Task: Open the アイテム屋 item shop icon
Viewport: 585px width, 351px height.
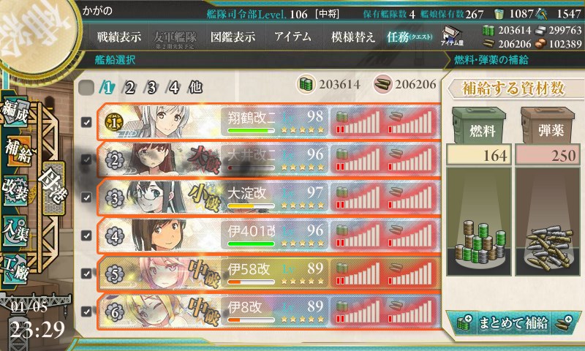Action: [x=452, y=36]
